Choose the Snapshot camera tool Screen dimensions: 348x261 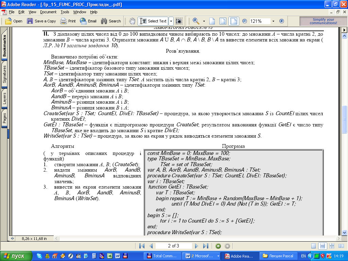pos(179,21)
